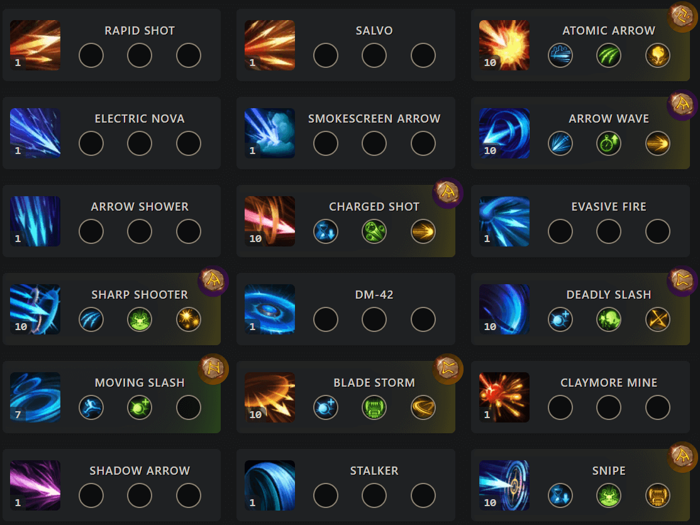Screen dimensions: 700x525
Task: Select the third gold tripod of Charged Shot
Action: tap(423, 231)
